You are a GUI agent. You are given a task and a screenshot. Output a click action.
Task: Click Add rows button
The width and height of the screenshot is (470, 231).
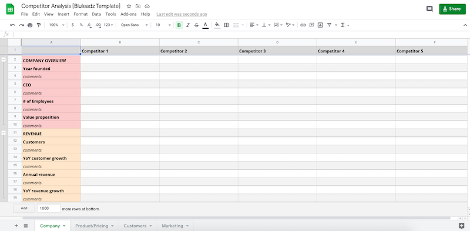tap(24, 208)
